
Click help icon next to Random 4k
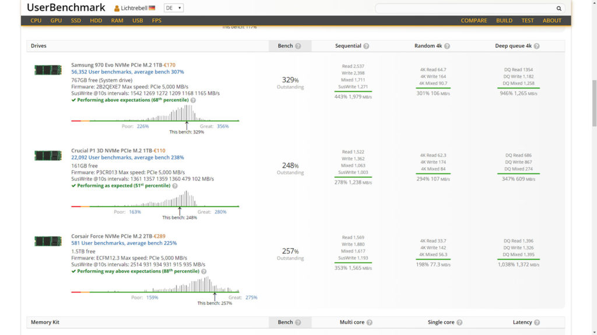pos(447,46)
